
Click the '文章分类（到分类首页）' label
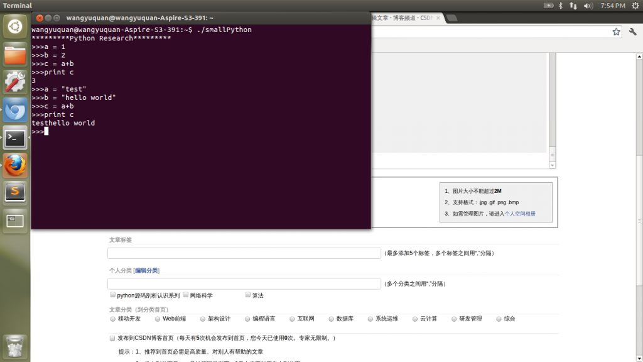click(x=139, y=309)
